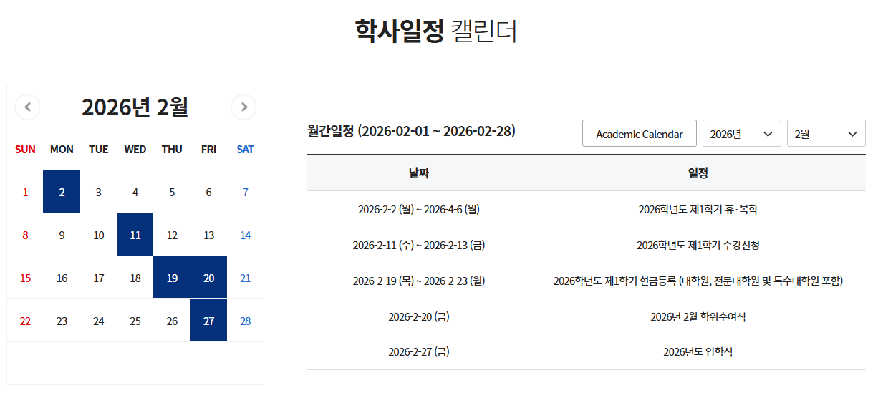This screenshot has height=408, width=878.
Task: Expand the 2월 month dropdown
Action: (826, 134)
